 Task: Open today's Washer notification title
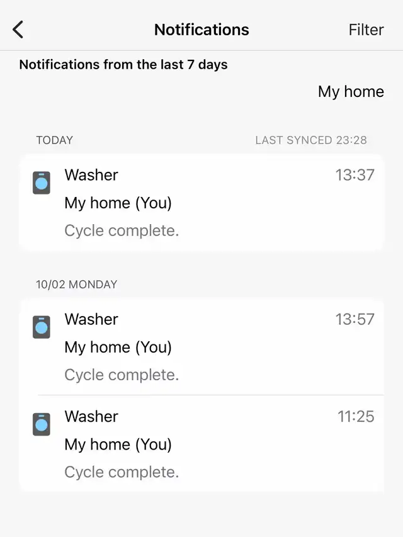tap(91, 175)
